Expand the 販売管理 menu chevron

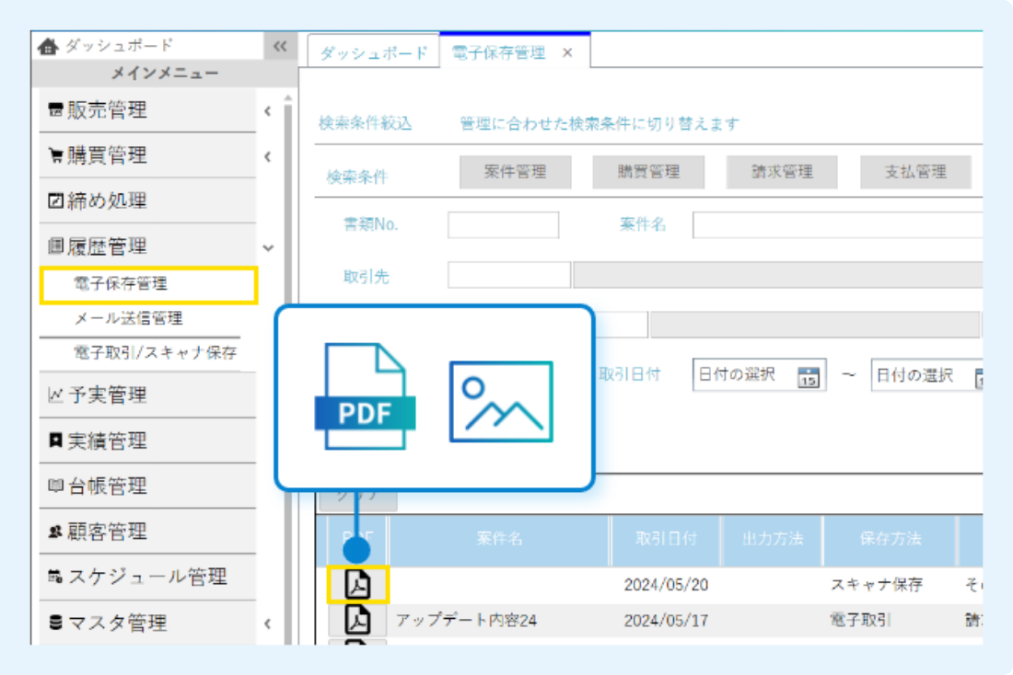(267, 111)
